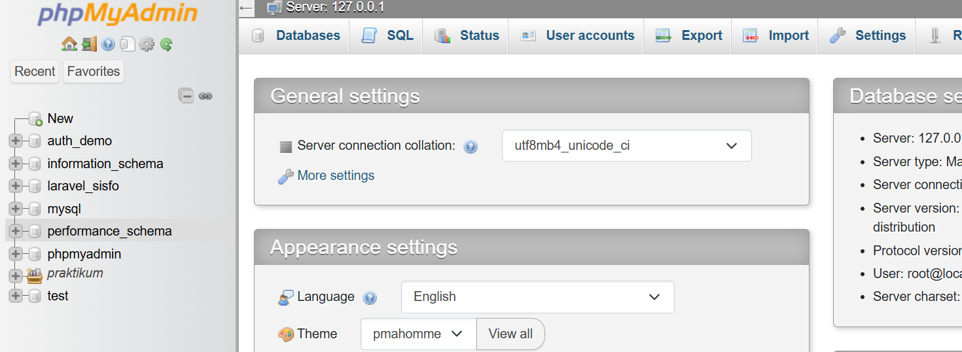Screen dimensions: 962x352
Task: Click the performance_schema database icon
Action: click(35, 231)
